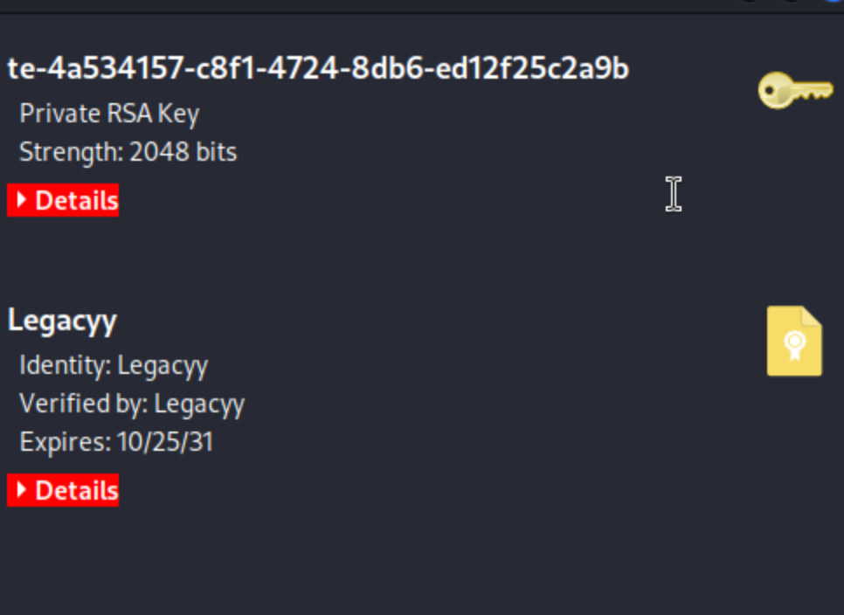Click the '2048 bits' value
The height and width of the screenshot is (615, 844).
tap(183, 152)
